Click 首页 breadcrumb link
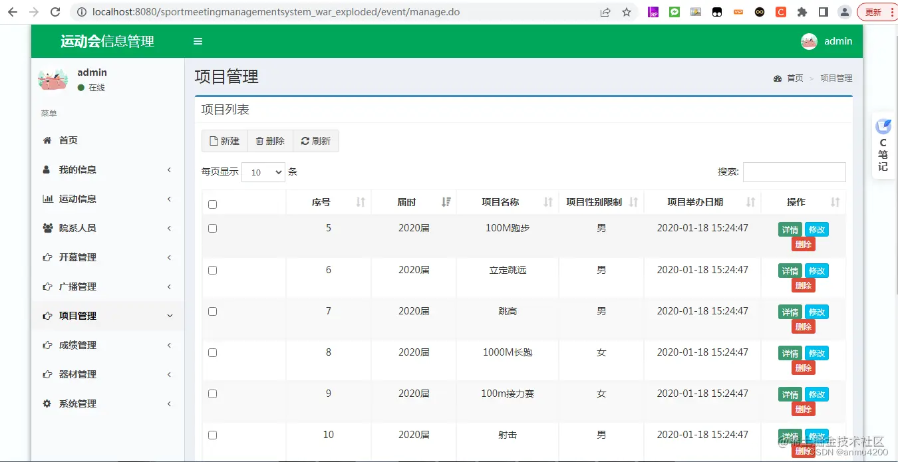 tap(795, 78)
